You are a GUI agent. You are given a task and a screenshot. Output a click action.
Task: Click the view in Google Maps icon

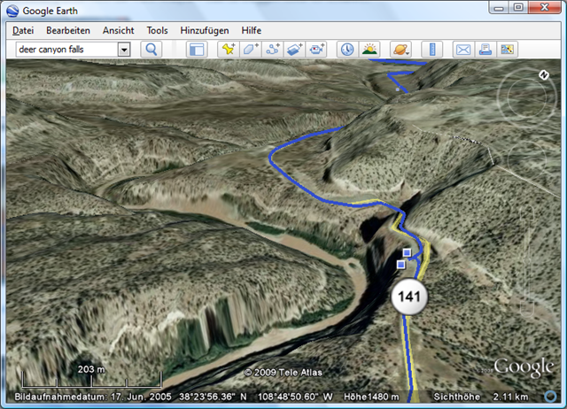[x=508, y=50]
